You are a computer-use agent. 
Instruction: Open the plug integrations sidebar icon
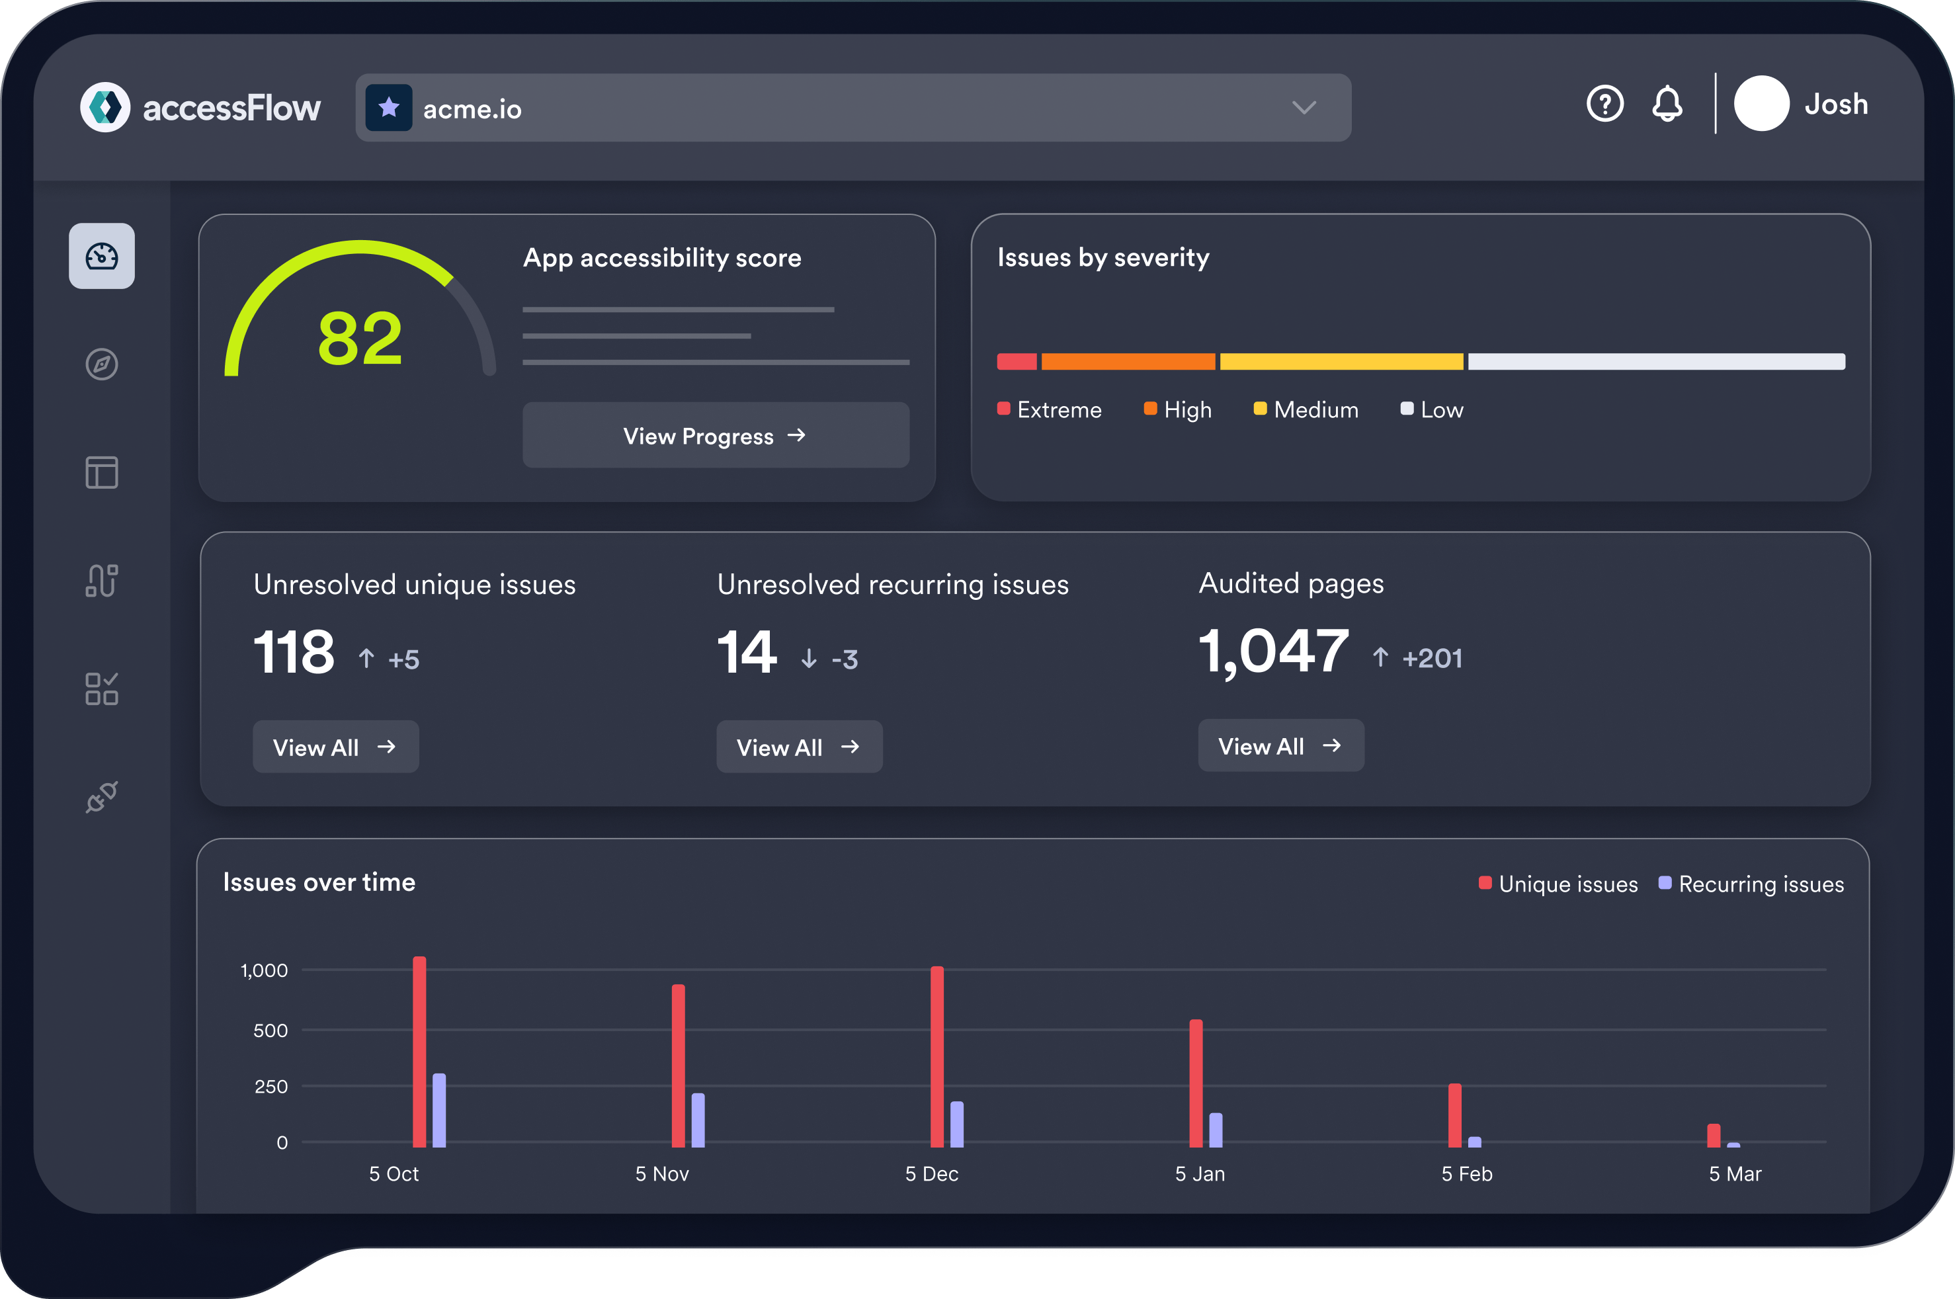click(101, 797)
